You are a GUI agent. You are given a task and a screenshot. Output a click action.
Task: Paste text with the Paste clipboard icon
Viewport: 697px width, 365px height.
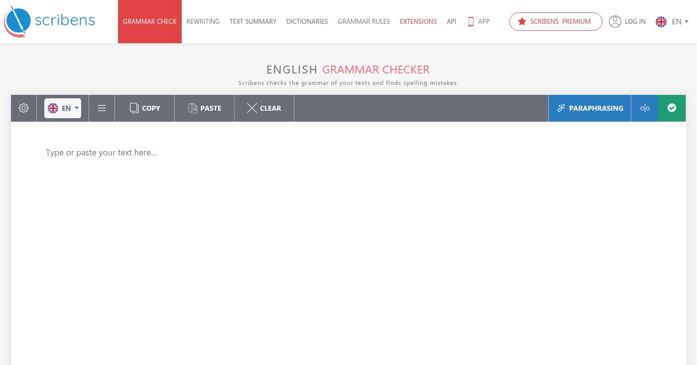[x=193, y=108]
